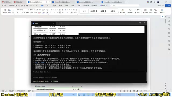Image resolution: width=172 pixels, height=97 pixels.
Task: Clear text formatting with the eraser icon
Action: pos(47,10)
